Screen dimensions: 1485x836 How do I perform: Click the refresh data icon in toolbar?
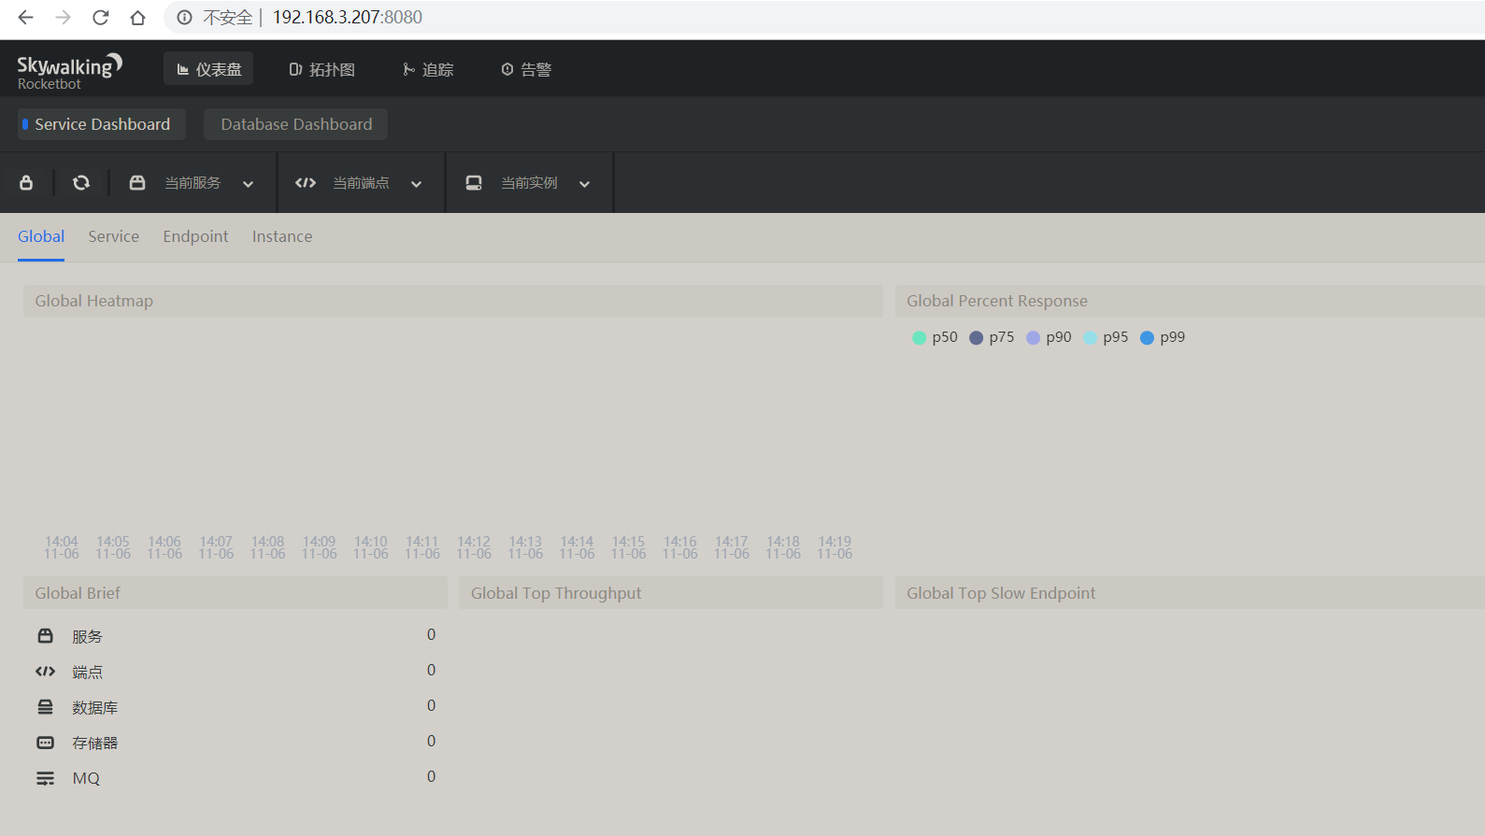(x=81, y=183)
